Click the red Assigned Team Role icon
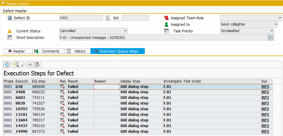Image resolution: width=283 pixels, height=136 pixels. coord(166,18)
